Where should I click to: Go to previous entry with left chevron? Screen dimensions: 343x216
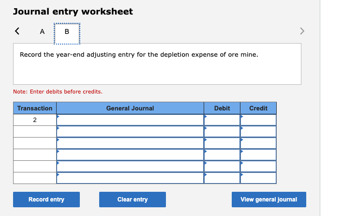17,31
